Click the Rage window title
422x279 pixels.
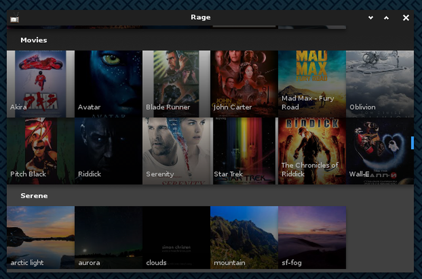click(x=201, y=17)
